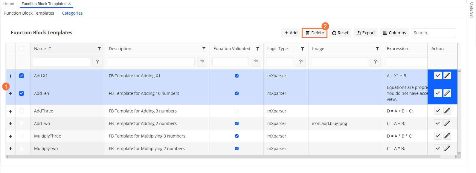476x173 pixels.
Task: Click the Description filter input field
Action: coord(151,62)
